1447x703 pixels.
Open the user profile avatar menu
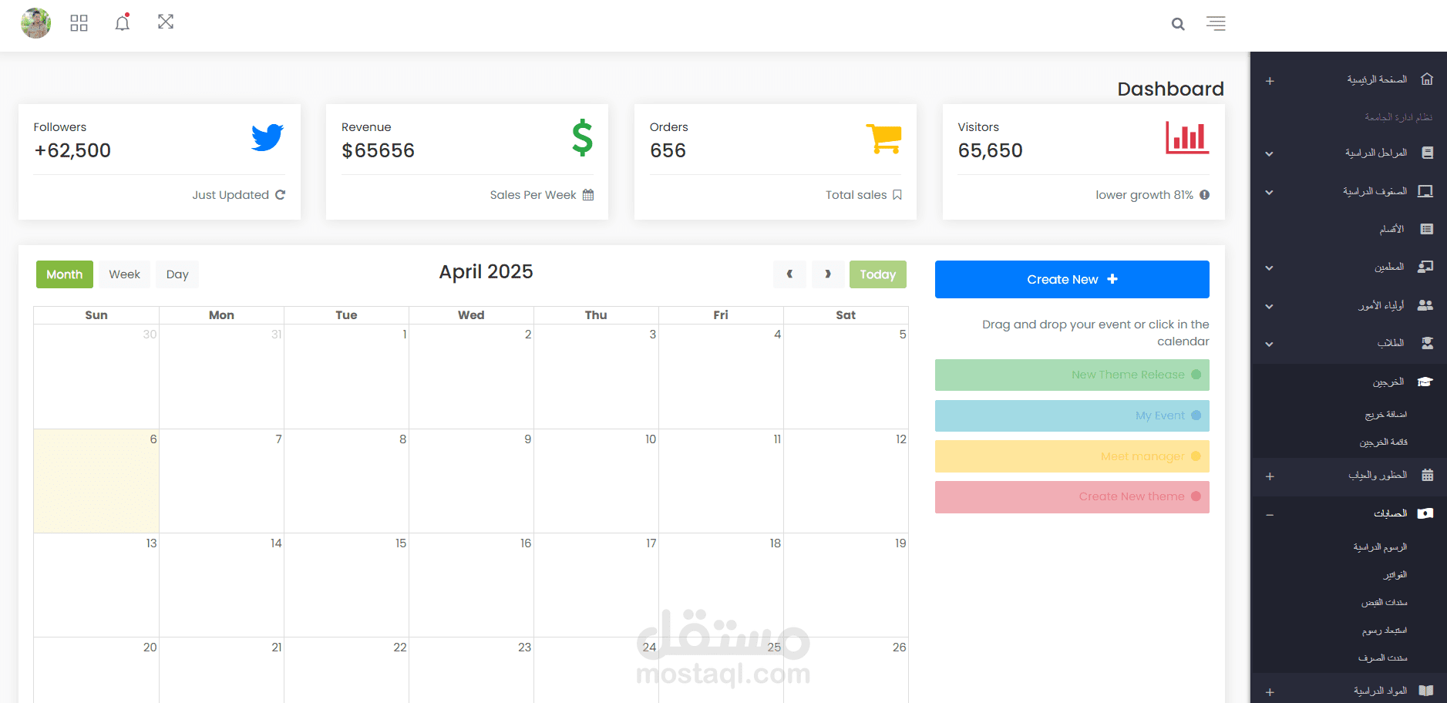[35, 23]
